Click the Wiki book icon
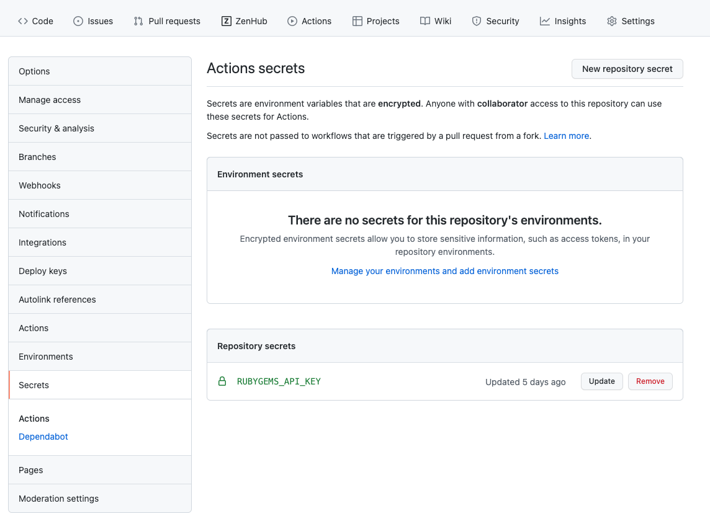This screenshot has width=710, height=524. 425,21
